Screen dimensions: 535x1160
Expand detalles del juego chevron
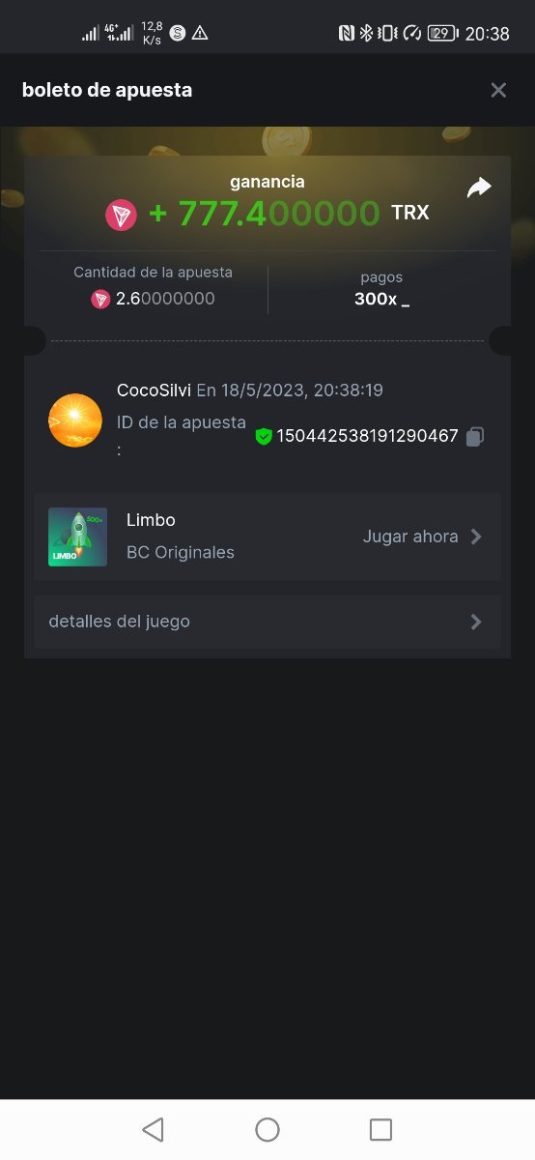coord(476,622)
